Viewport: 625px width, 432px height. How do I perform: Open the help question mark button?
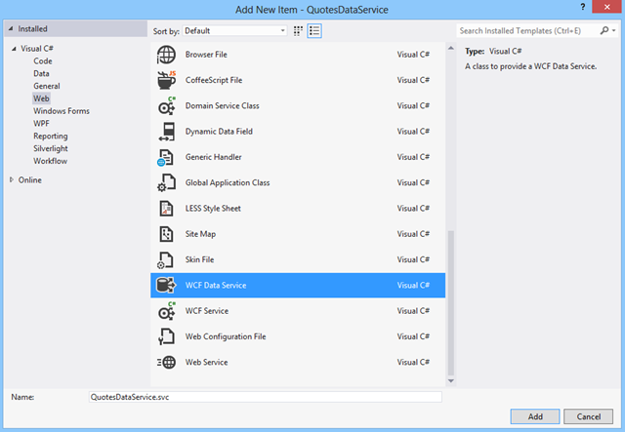[583, 7]
